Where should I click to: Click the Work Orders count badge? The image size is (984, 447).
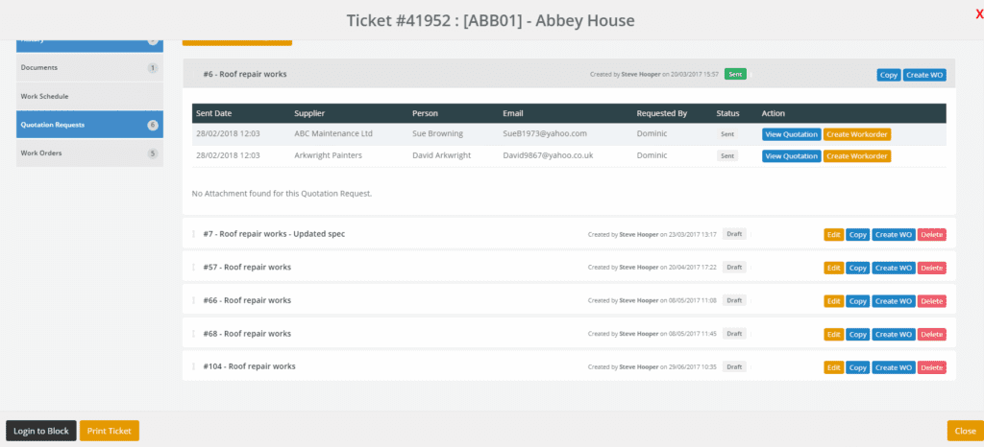(x=152, y=153)
